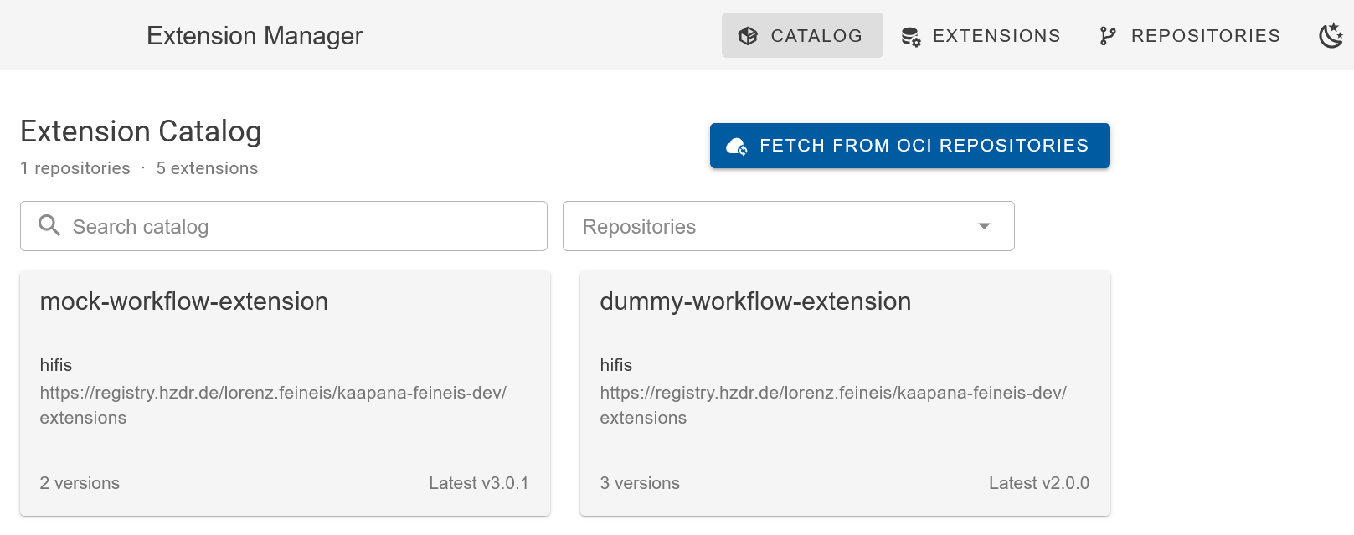Click registry URL in dummy-workflow-extension card
Viewport: 1354px width, 535px height.
tap(833, 405)
